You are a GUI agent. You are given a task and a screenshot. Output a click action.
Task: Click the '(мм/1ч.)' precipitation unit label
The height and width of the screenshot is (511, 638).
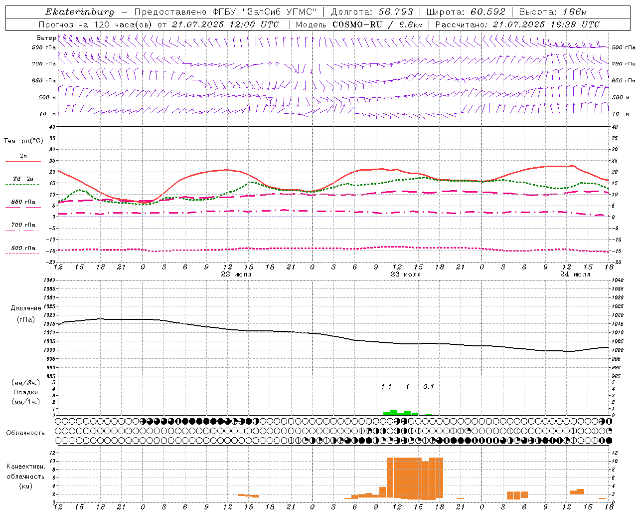[26, 402]
